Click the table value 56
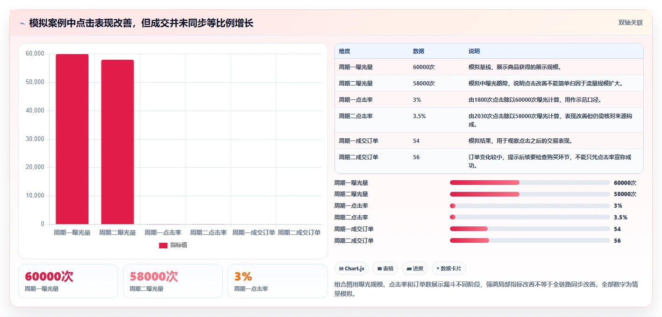This screenshot has width=662, height=317. 416,157
